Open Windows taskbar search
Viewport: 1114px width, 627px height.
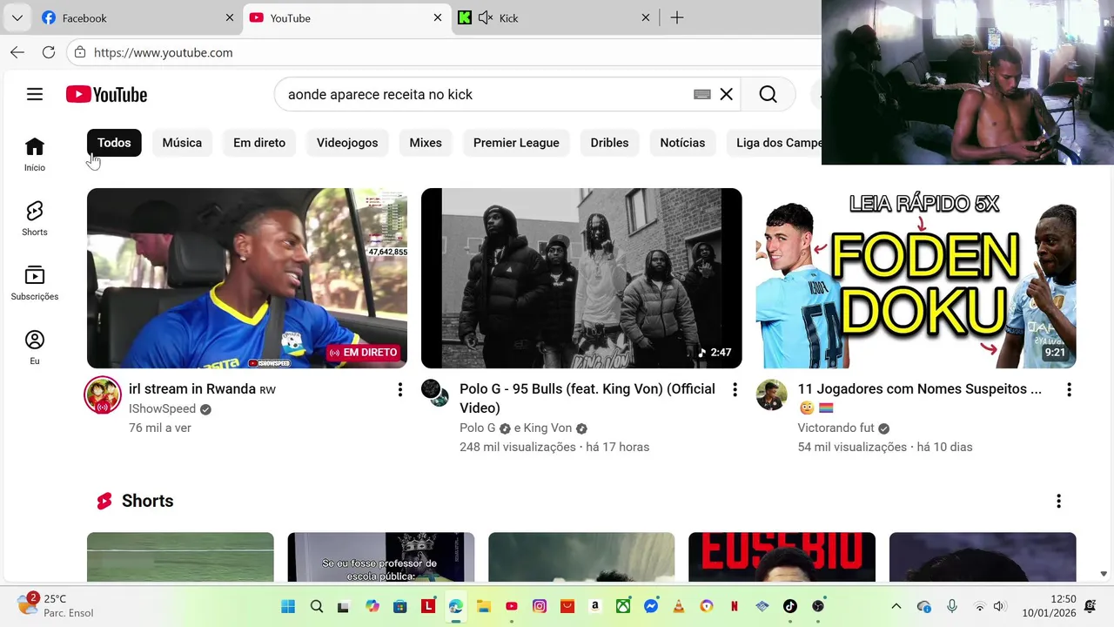316,606
